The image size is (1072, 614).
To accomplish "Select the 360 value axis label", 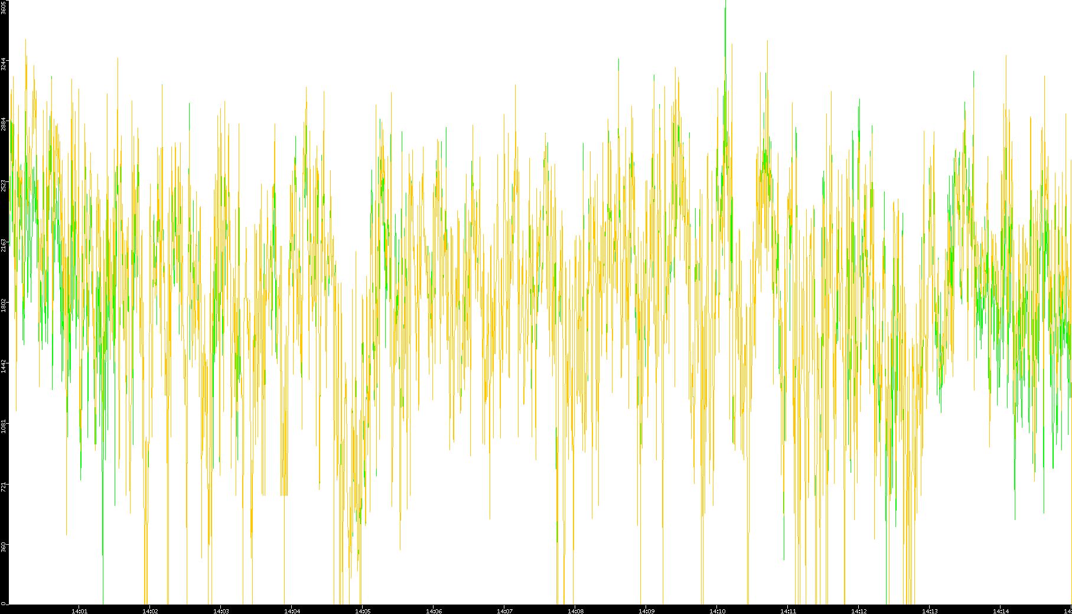I will pos(4,547).
